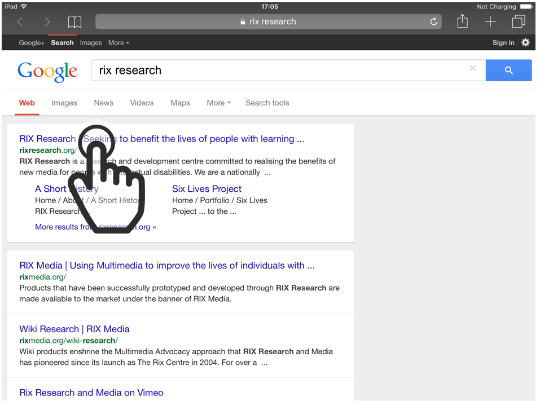Tap the Safari forward arrow
540x405 pixels.
click(47, 22)
